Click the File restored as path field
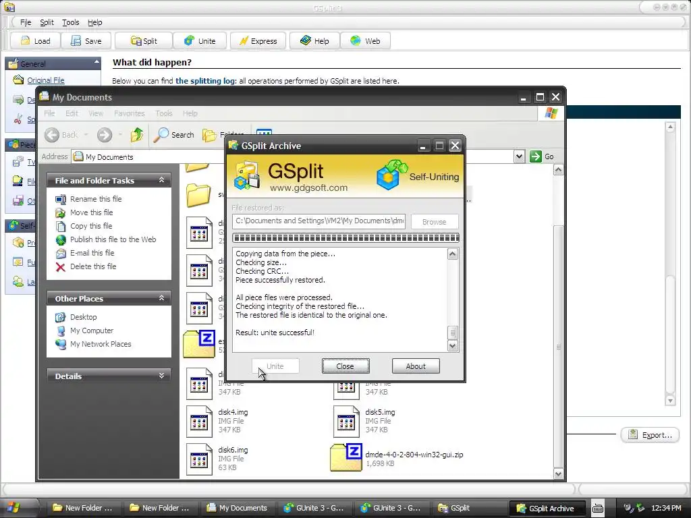 coord(319,221)
